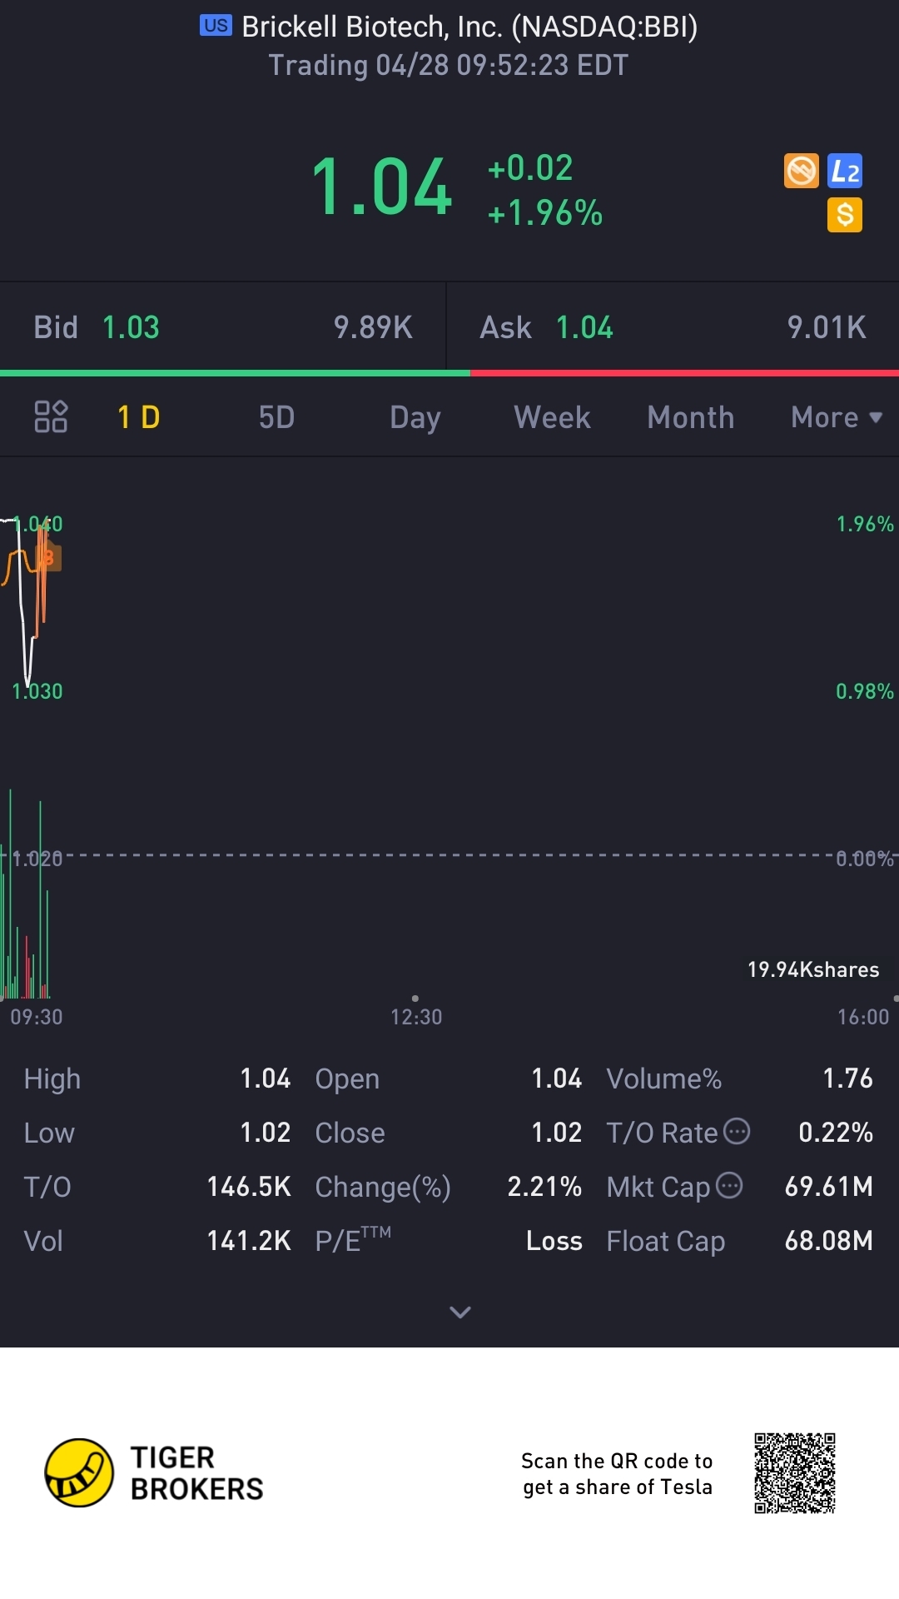
Task: Tap the Tesla share QR code
Action: click(794, 1472)
